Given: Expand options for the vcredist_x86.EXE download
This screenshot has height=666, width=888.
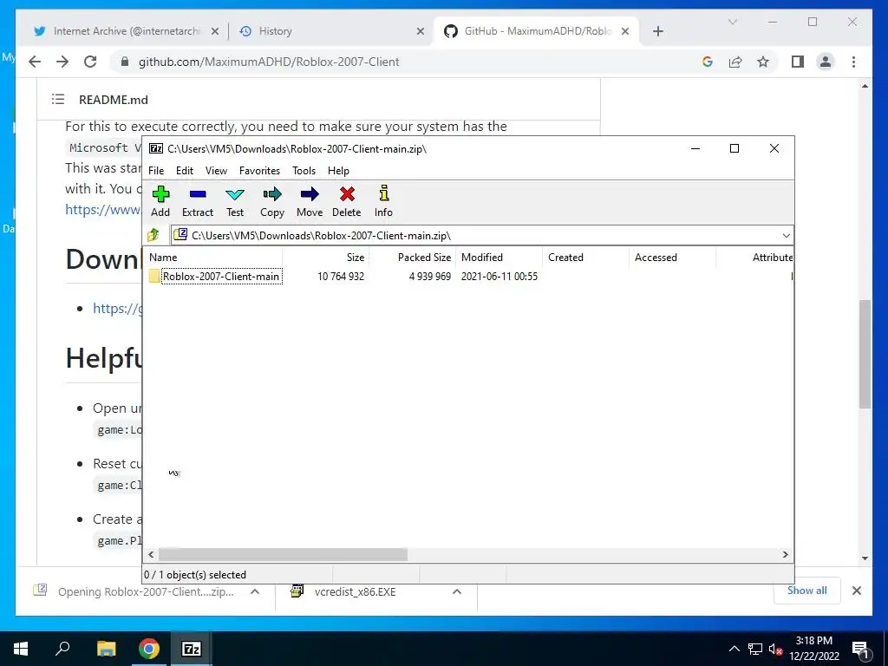Looking at the screenshot, I should [x=456, y=591].
